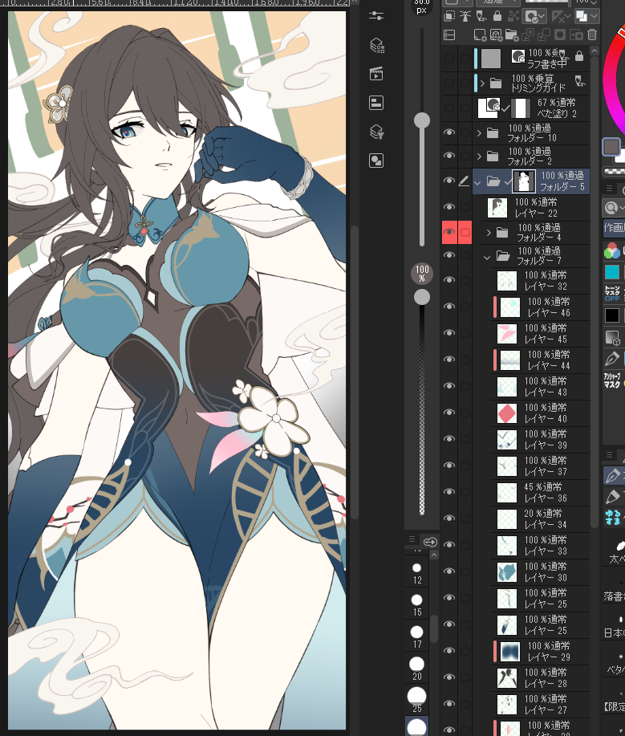Click the 作画 button on the right panel
625x736 pixels.
[x=614, y=228]
